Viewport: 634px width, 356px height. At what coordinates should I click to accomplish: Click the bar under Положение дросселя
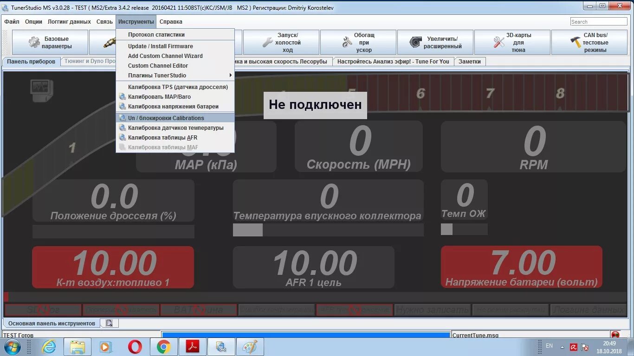coord(113,231)
